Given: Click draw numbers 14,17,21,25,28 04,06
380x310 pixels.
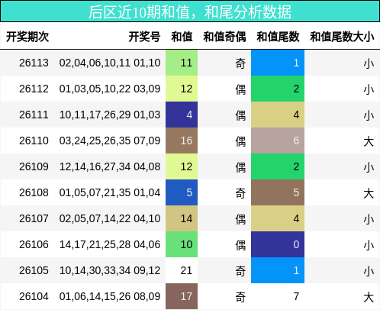Looking at the screenshot, I should [110, 244].
